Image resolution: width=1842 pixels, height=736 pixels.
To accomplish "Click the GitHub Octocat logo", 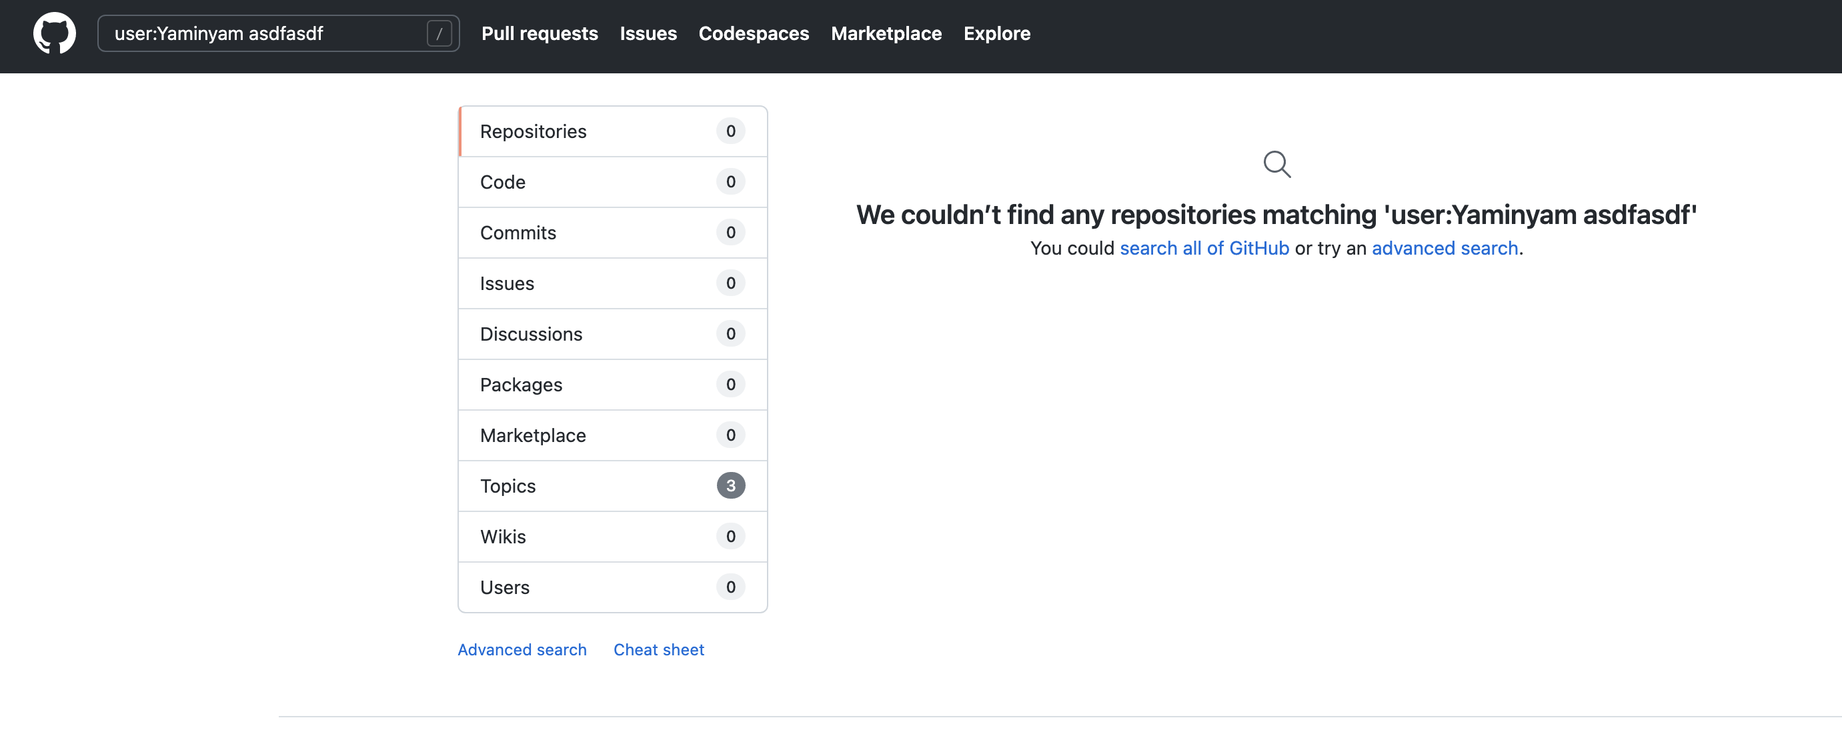I will coord(54,33).
